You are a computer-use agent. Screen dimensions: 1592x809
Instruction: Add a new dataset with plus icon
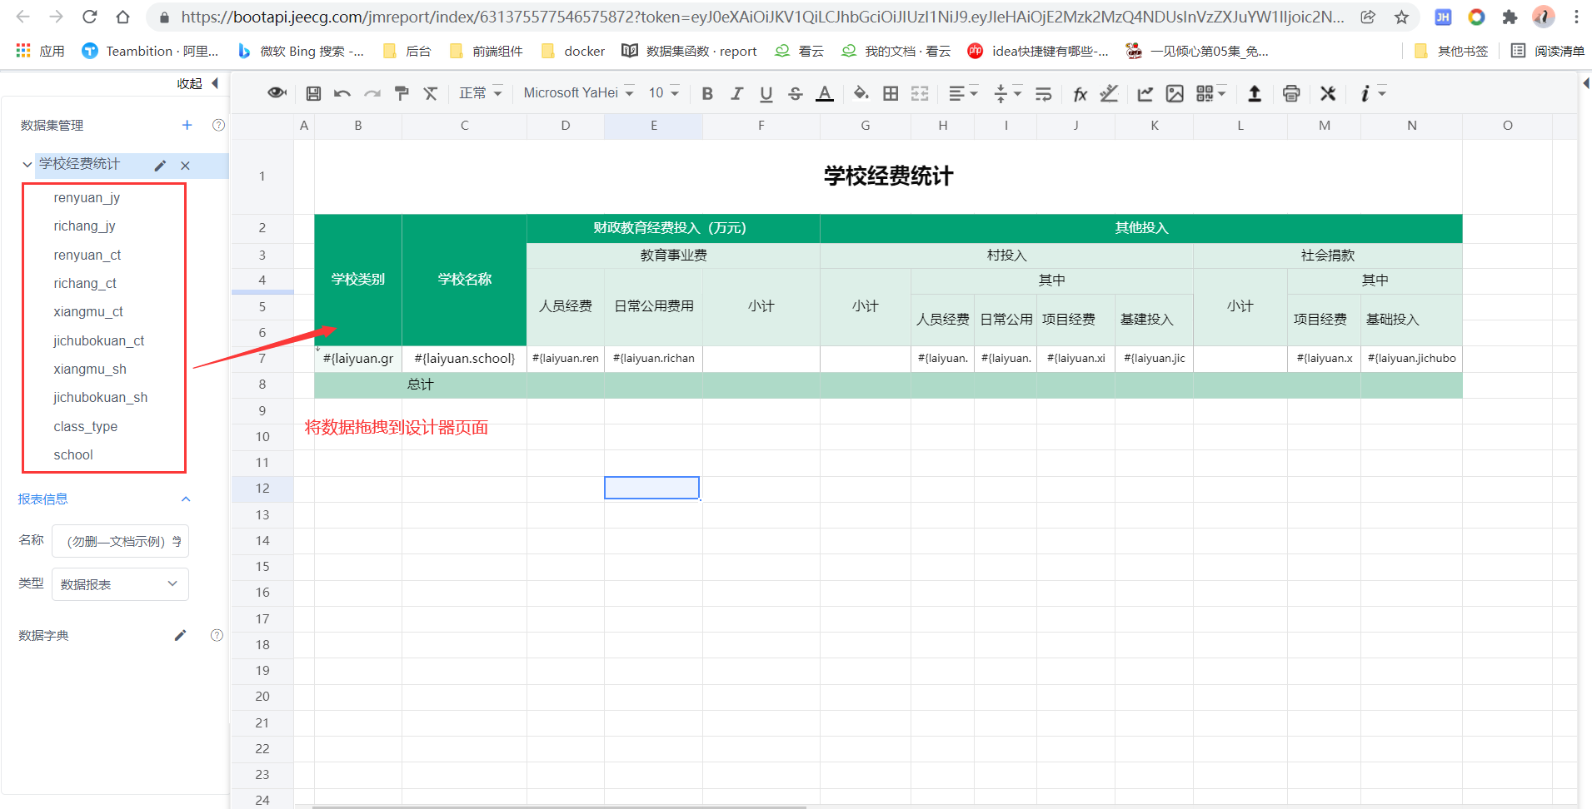click(x=187, y=125)
